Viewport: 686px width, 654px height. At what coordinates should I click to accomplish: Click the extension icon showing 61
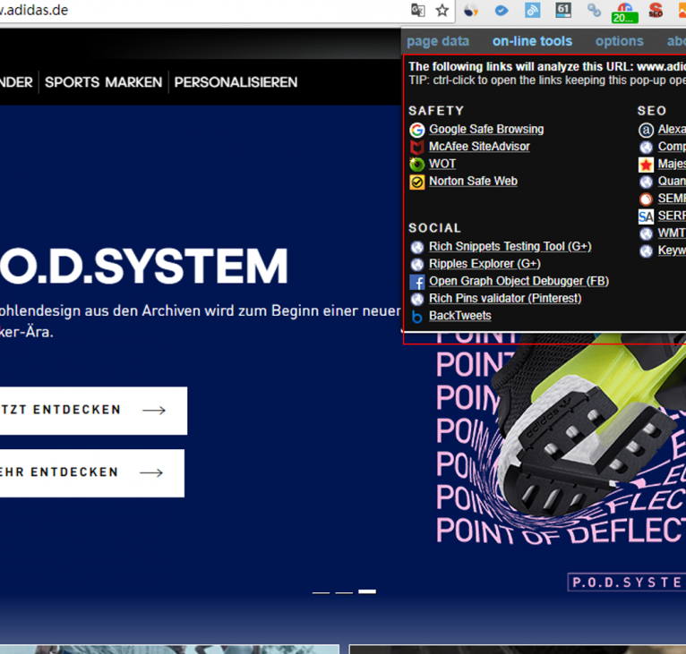pyautogui.click(x=563, y=11)
